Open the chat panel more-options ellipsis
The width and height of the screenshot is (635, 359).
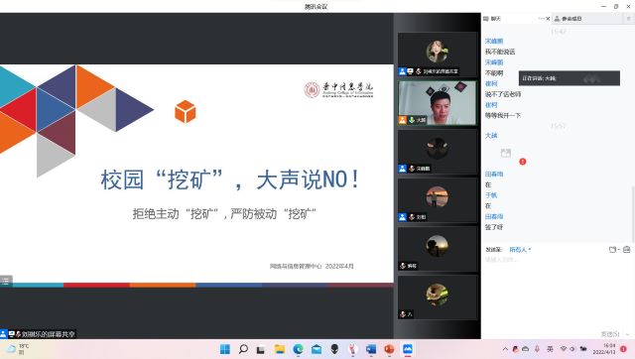[541, 19]
